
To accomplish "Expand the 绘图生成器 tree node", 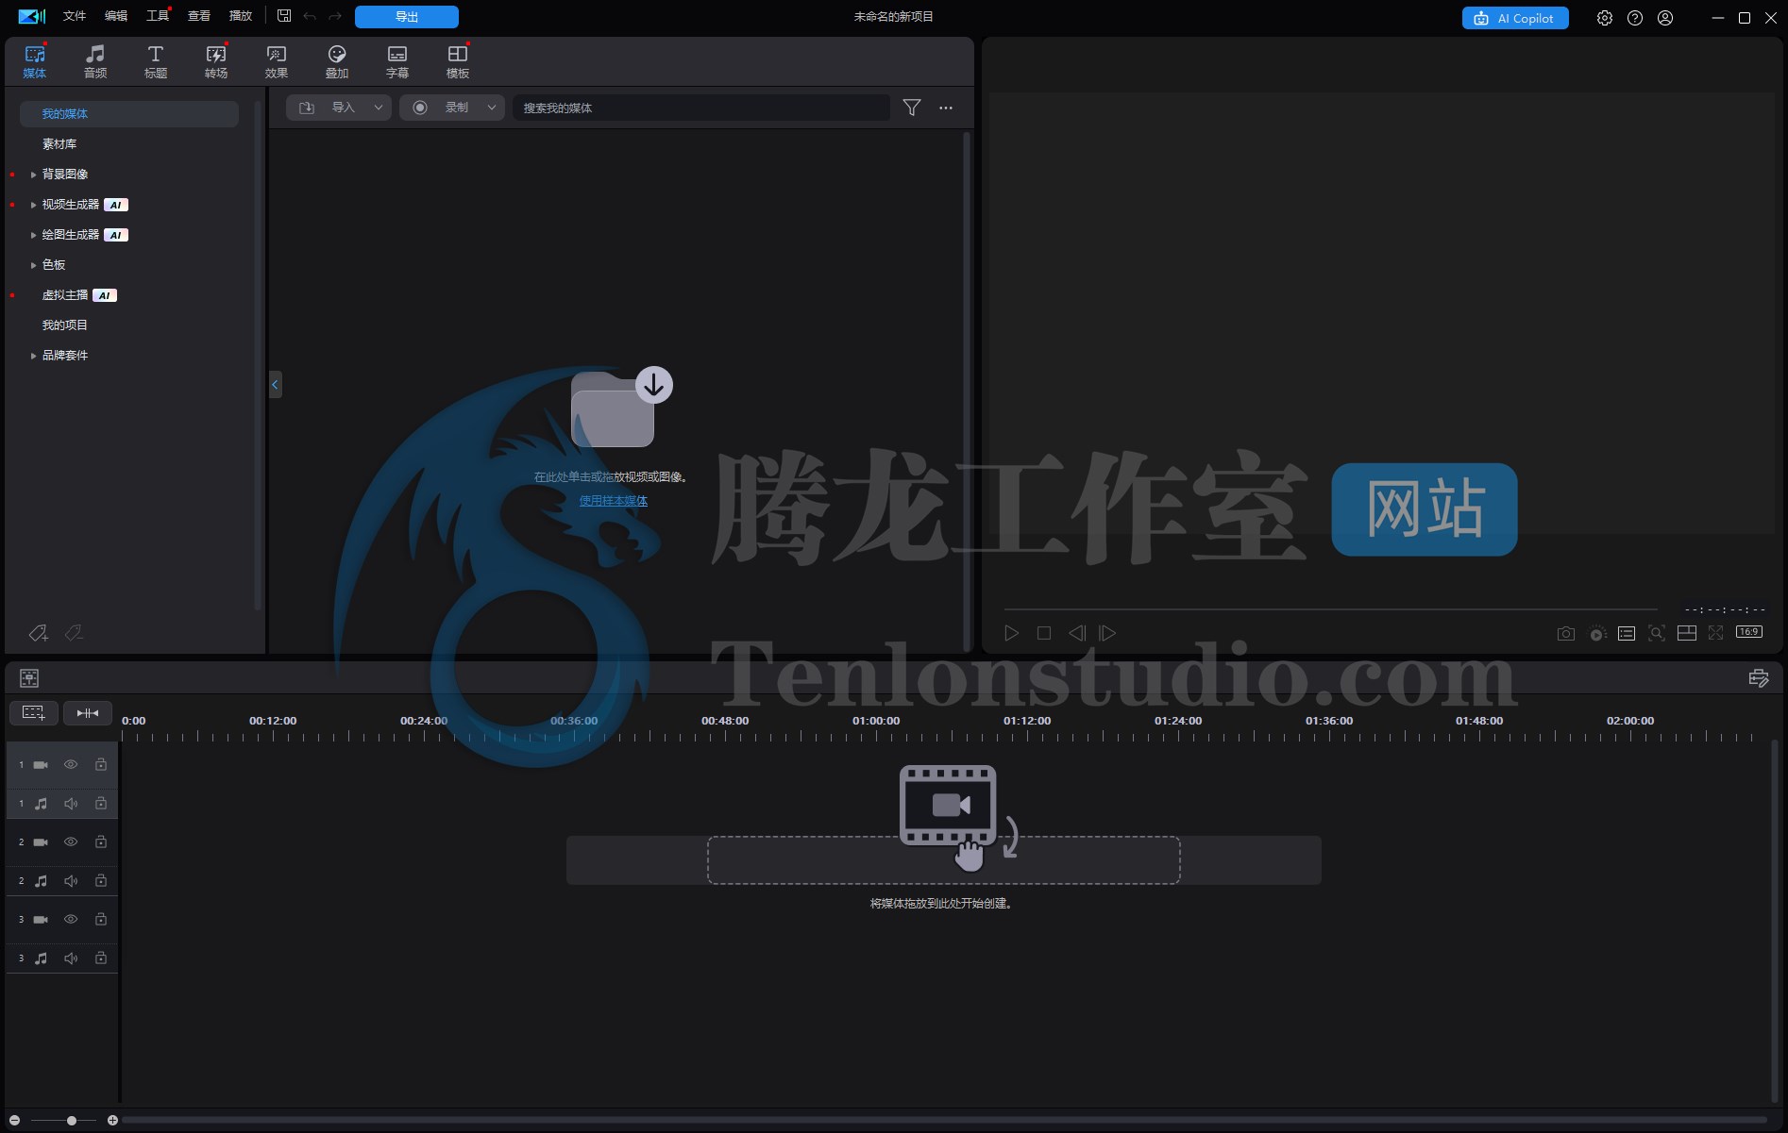I will click(33, 235).
